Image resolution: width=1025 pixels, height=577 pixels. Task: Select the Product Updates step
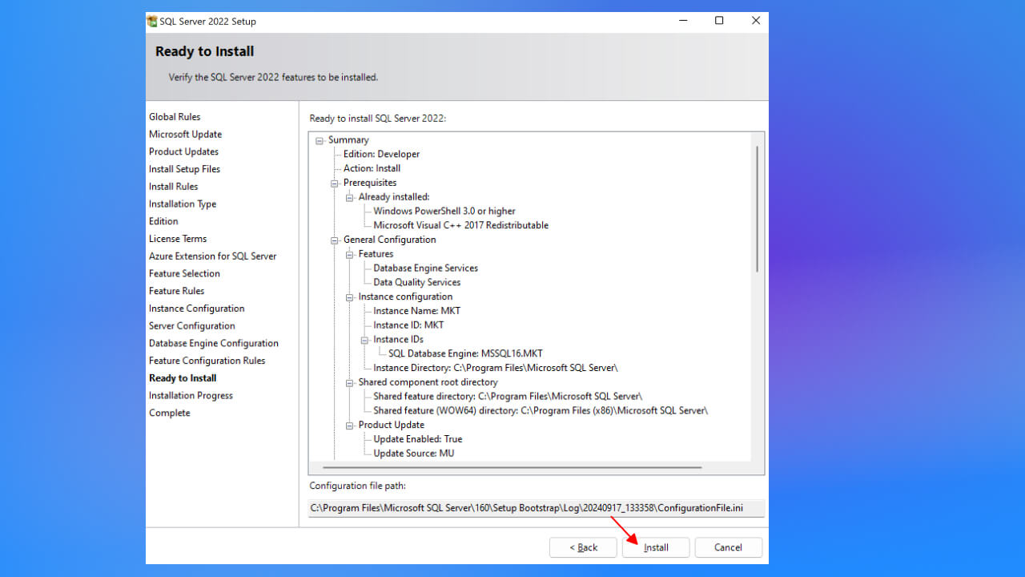183,151
